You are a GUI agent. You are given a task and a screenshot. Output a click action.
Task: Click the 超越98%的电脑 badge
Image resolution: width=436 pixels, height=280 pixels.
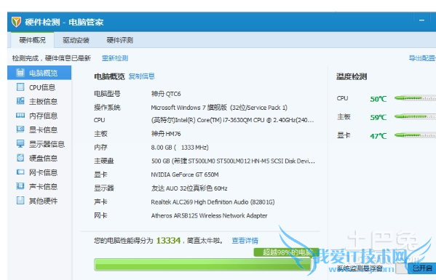286,252
